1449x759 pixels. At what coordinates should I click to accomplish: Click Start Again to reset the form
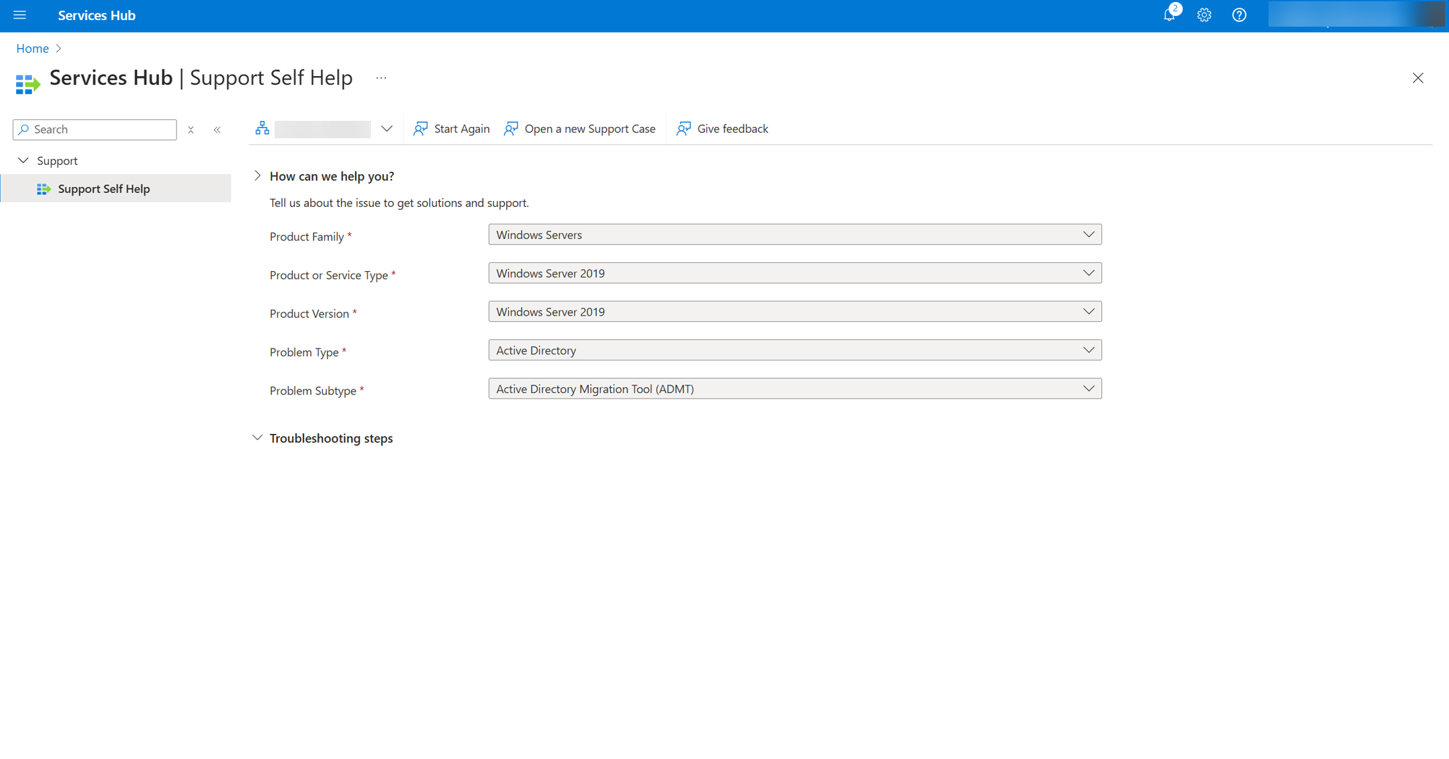pos(451,128)
